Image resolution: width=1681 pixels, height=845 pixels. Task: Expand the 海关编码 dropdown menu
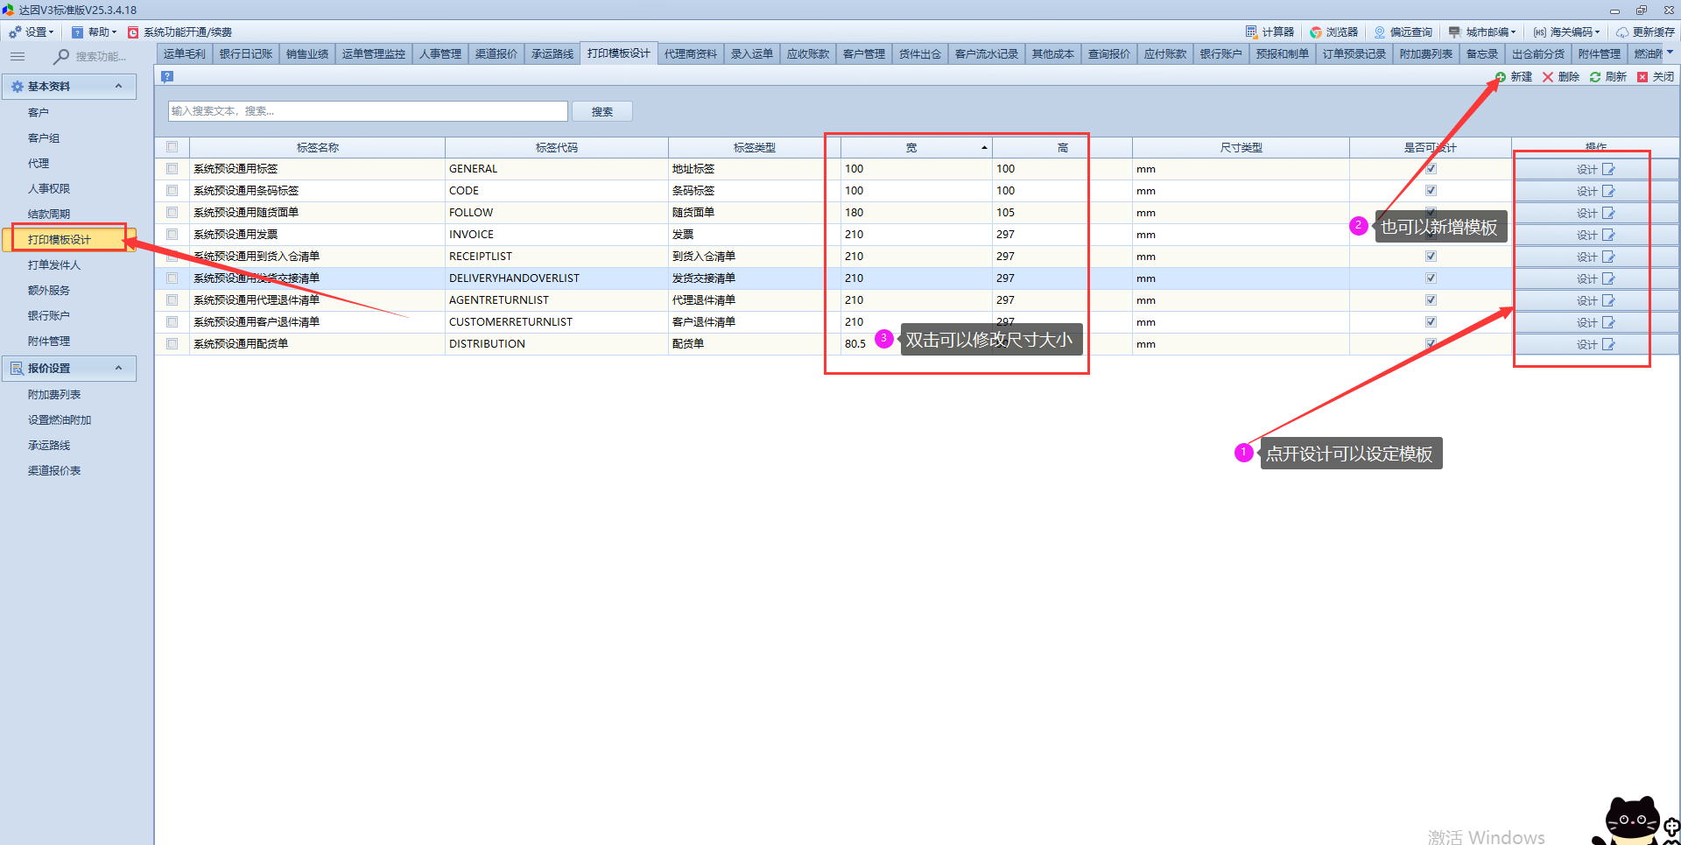coord(1569,32)
